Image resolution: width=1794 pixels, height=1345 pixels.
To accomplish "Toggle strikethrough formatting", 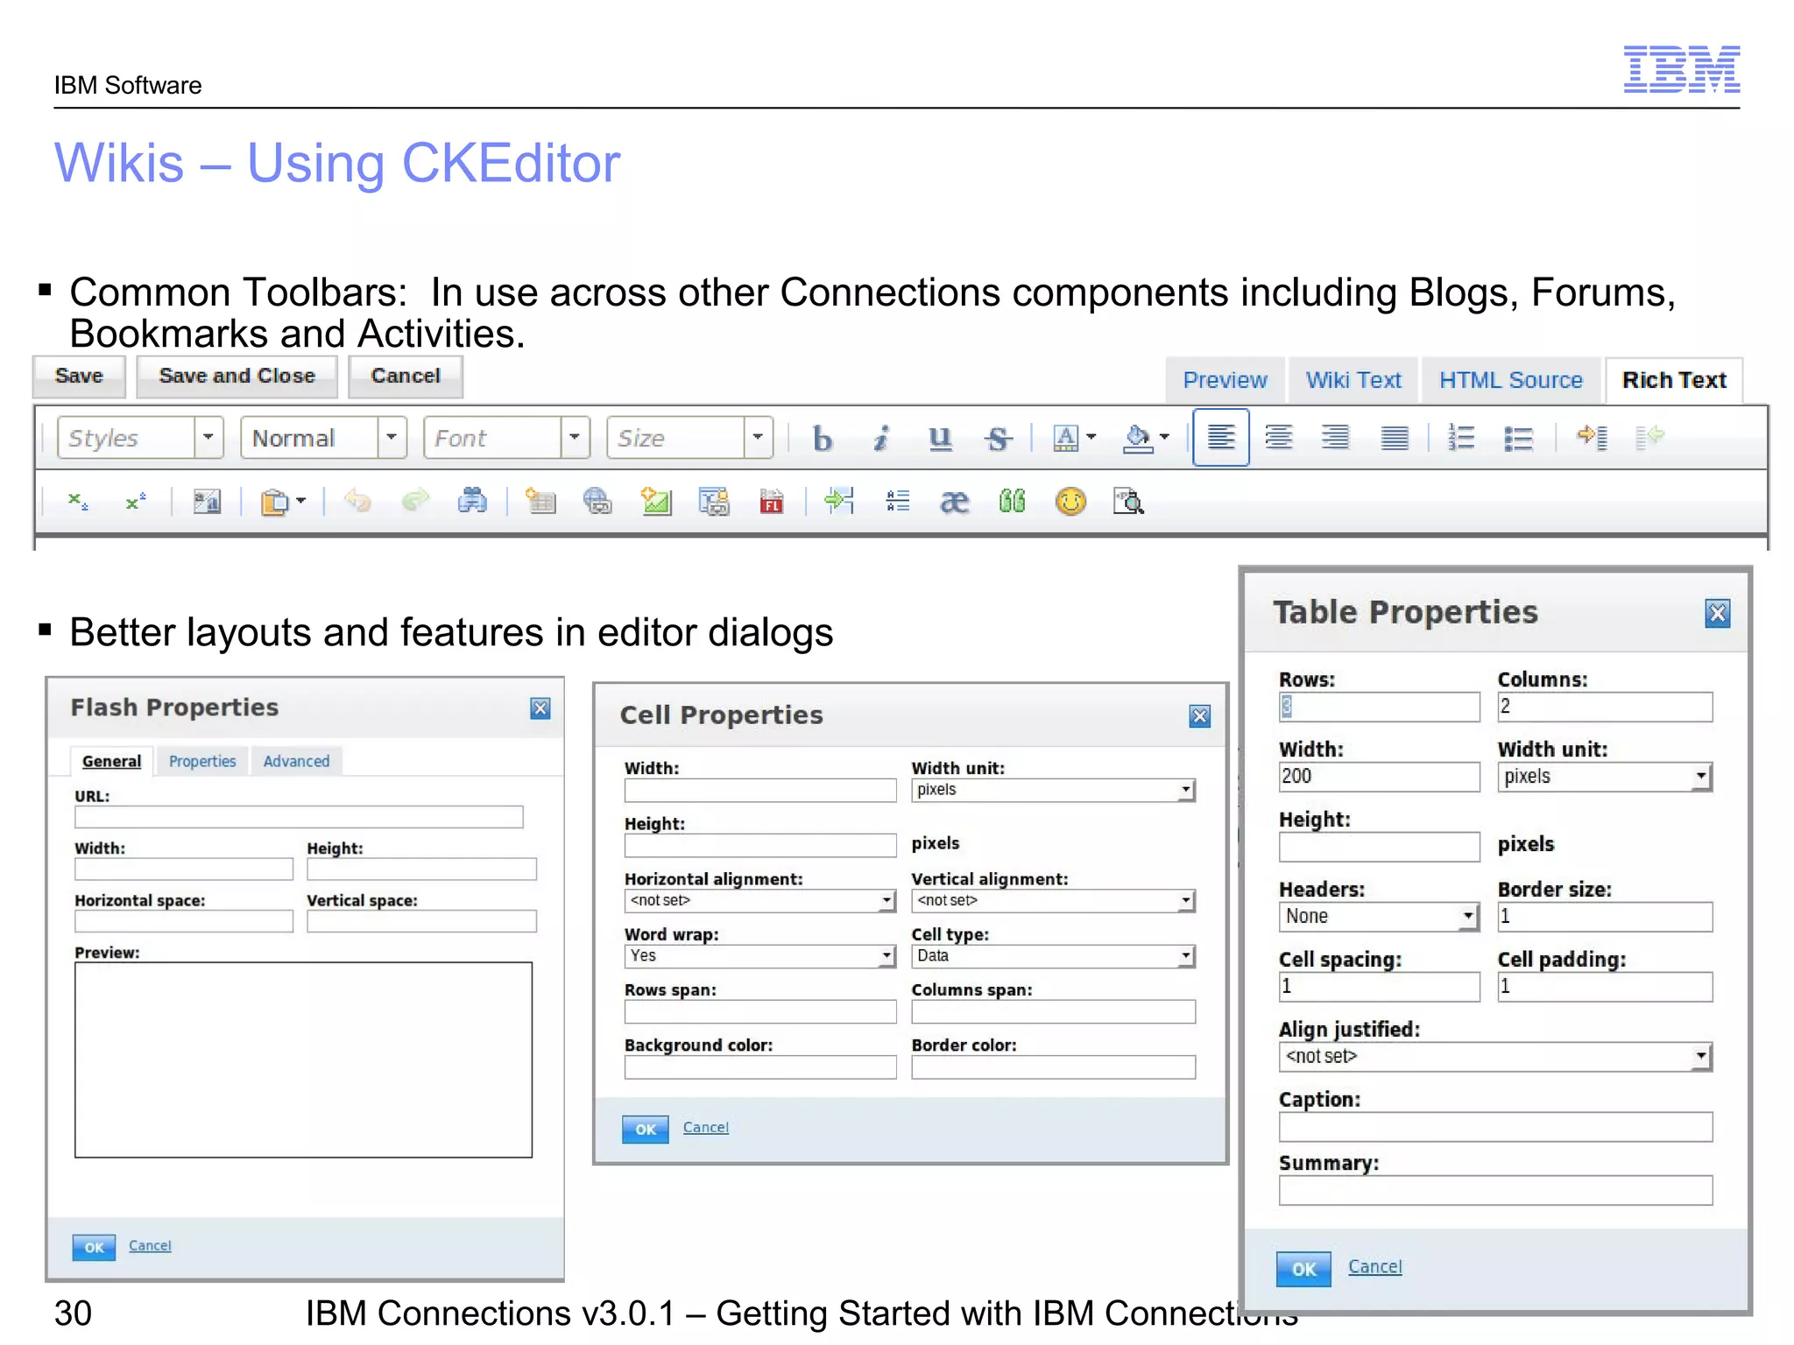I will (998, 438).
